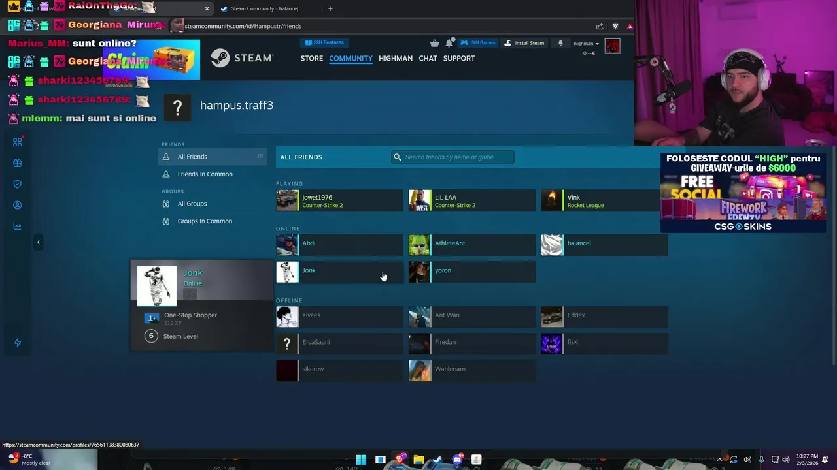Screen dimensions: 837x470
Task: Open SIH Games button
Action: [x=478, y=43]
